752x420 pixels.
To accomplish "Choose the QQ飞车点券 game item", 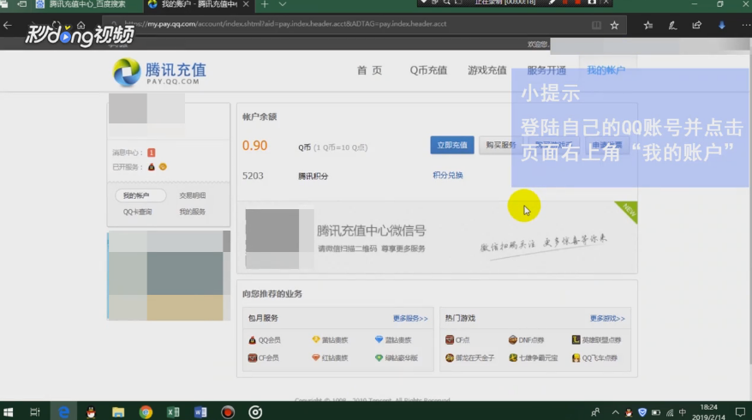I will pyautogui.click(x=594, y=358).
